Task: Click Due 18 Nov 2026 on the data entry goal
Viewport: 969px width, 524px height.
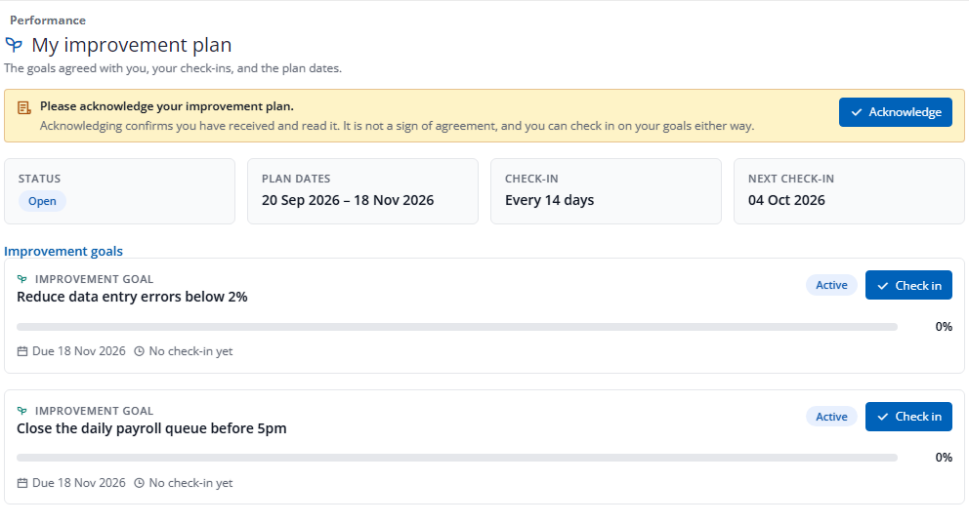Action: point(78,351)
